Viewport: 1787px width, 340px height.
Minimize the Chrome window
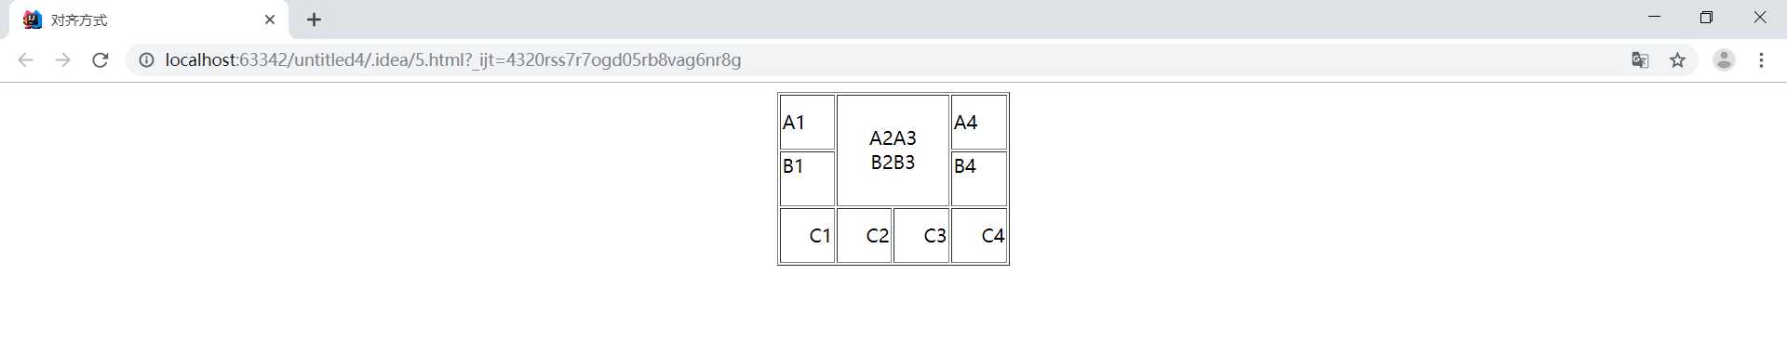click(x=1654, y=18)
